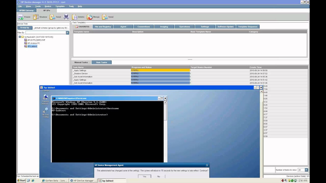The height and width of the screenshot is (183, 326).
Task: Select the first _Get Asset Information task
Action: [190, 77]
